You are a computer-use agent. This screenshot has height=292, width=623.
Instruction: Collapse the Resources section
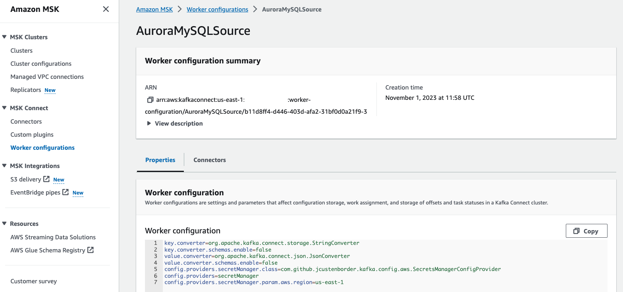coord(4,223)
